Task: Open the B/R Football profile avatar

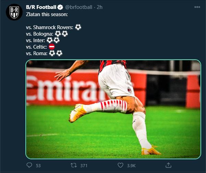Action: tap(14, 12)
